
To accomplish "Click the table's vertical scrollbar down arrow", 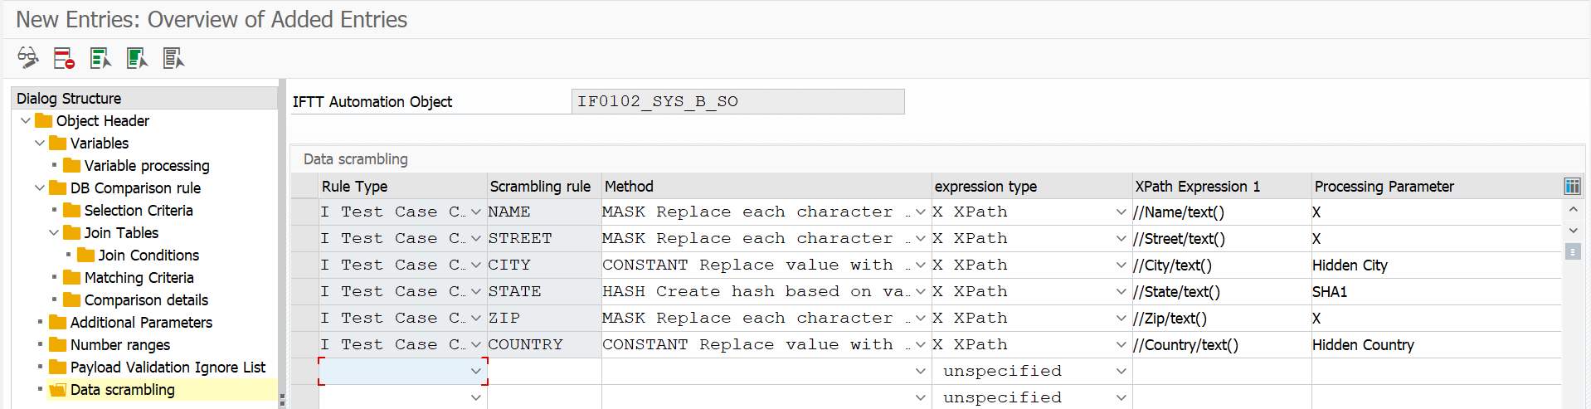I will point(1573,230).
